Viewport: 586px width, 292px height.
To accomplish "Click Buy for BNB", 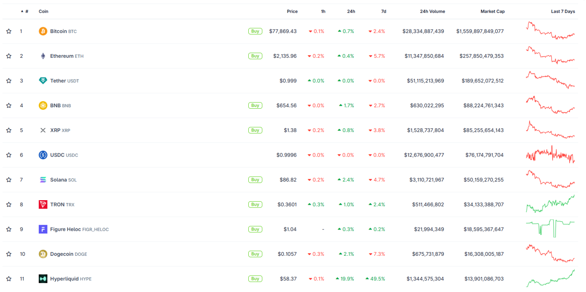I will click(255, 105).
